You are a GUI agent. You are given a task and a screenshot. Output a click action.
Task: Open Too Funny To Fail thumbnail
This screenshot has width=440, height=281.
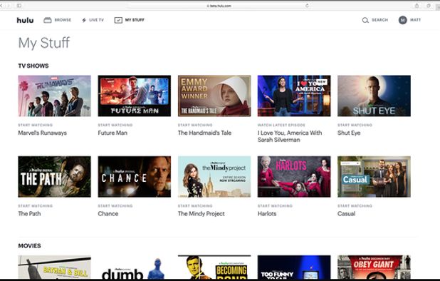[x=294, y=267]
